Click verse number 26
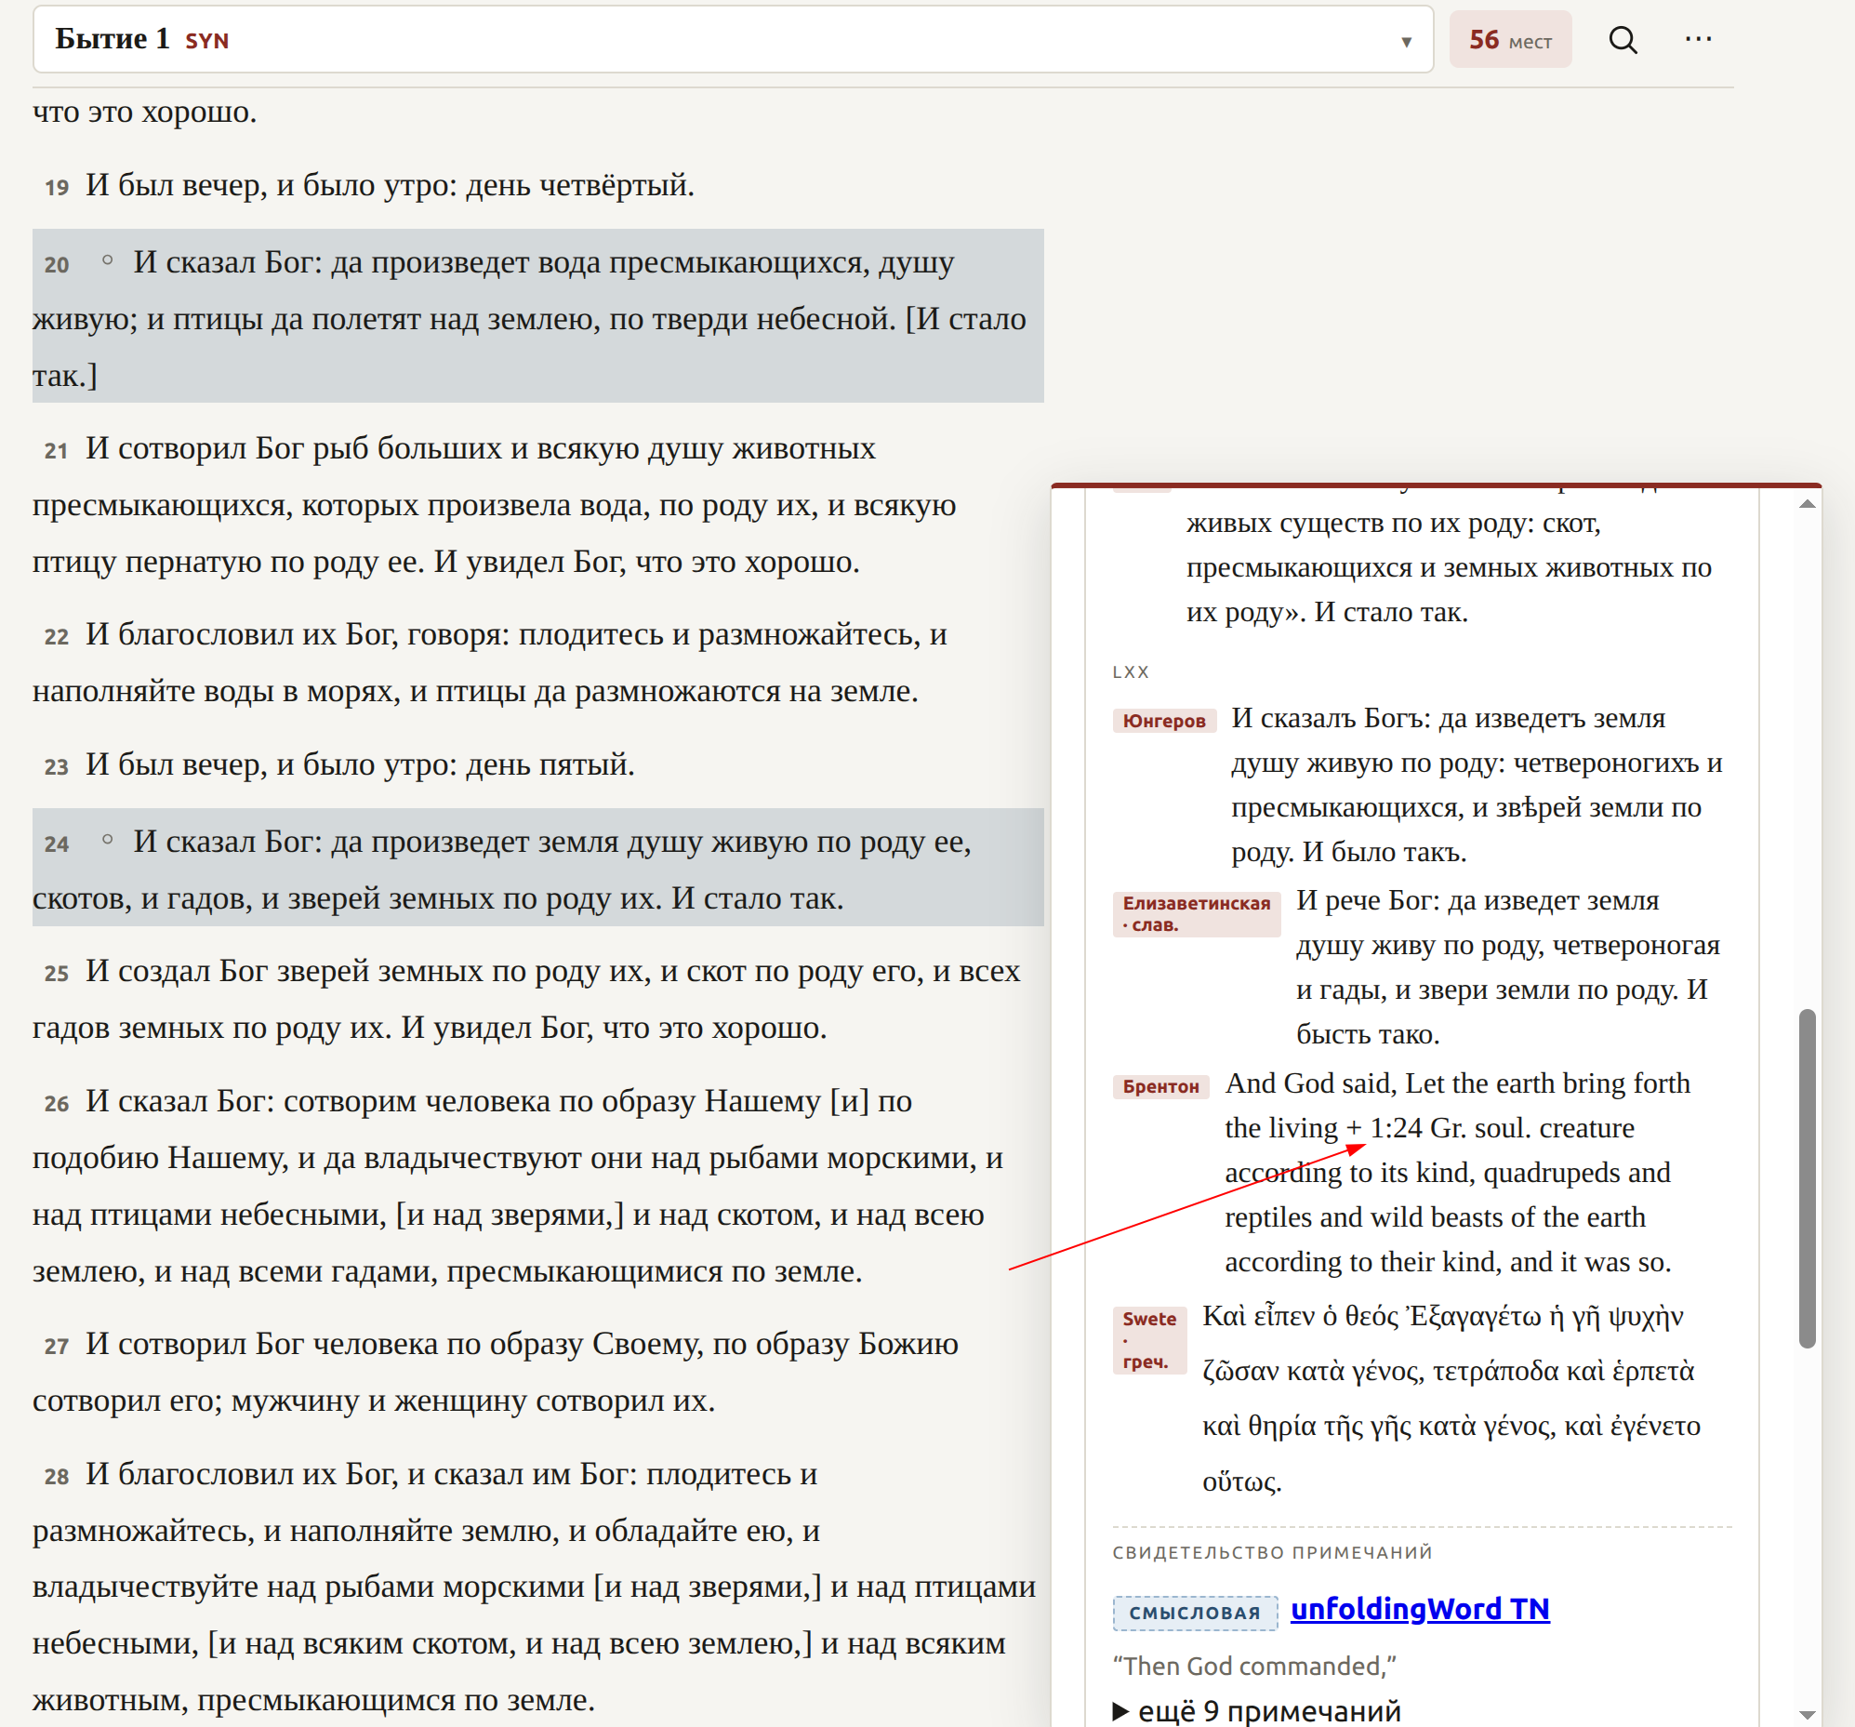This screenshot has width=1855, height=1727. [x=56, y=1103]
